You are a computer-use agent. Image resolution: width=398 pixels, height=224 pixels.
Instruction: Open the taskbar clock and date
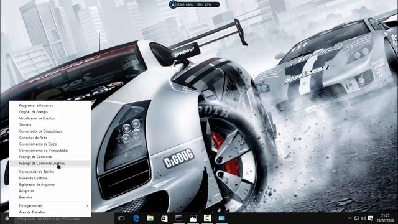[386, 218]
